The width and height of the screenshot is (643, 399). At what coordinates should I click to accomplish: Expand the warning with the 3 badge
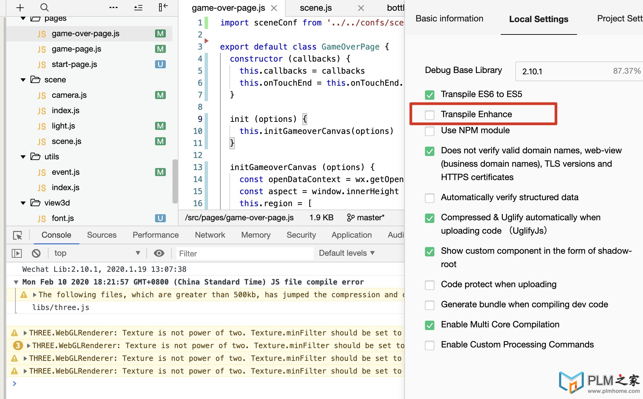(x=28, y=346)
